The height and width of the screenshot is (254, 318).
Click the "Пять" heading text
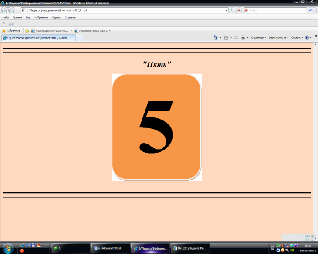pos(157,64)
